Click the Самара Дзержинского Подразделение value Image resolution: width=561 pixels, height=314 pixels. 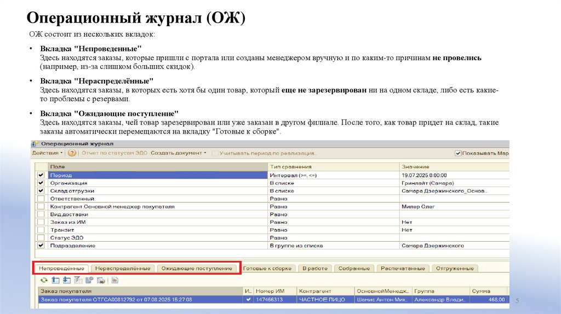click(x=454, y=246)
